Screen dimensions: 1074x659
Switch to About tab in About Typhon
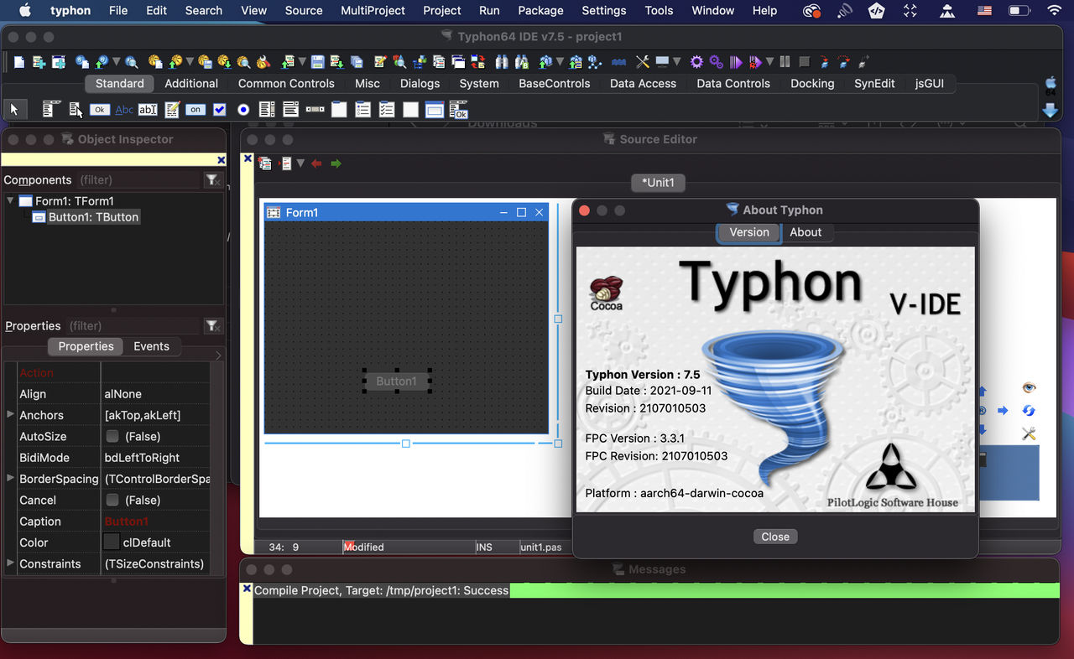[805, 232]
